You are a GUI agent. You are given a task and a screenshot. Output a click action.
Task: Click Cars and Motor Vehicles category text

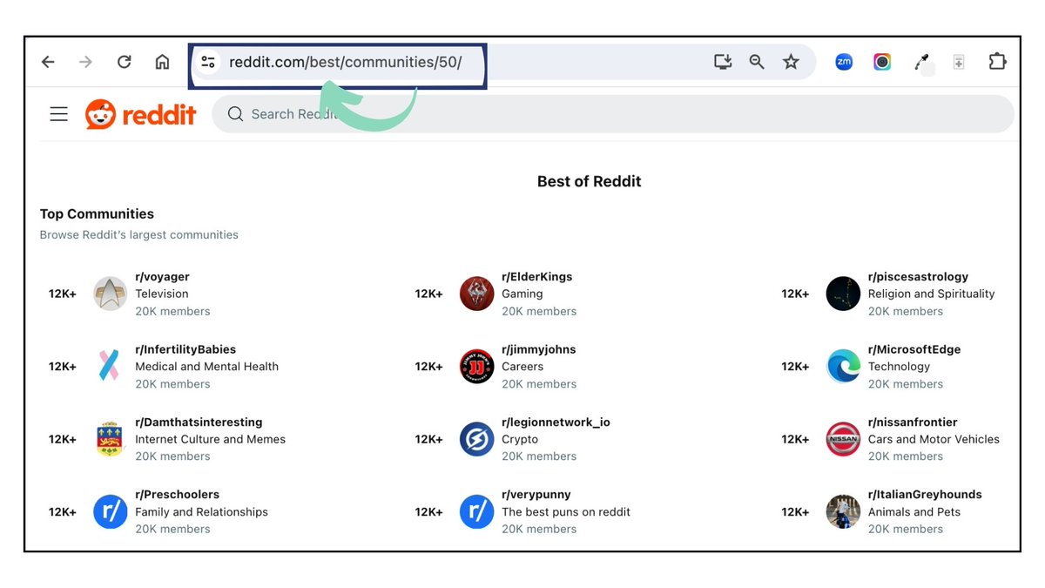(934, 439)
